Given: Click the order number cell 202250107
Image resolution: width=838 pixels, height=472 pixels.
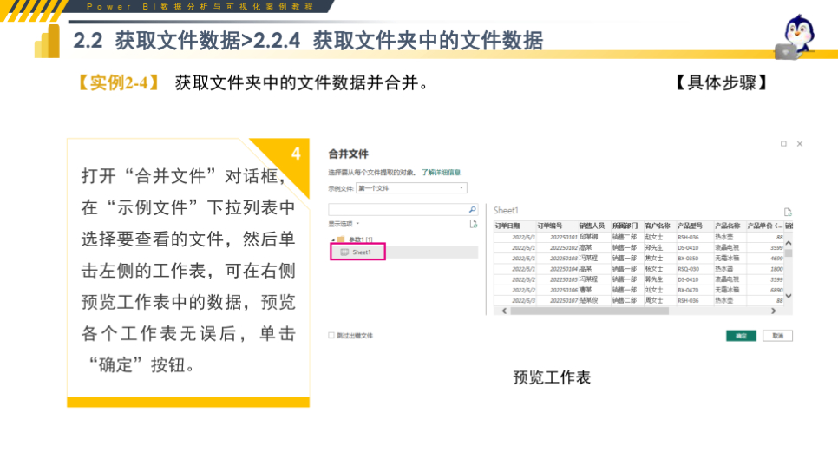Looking at the screenshot, I should tap(563, 300).
